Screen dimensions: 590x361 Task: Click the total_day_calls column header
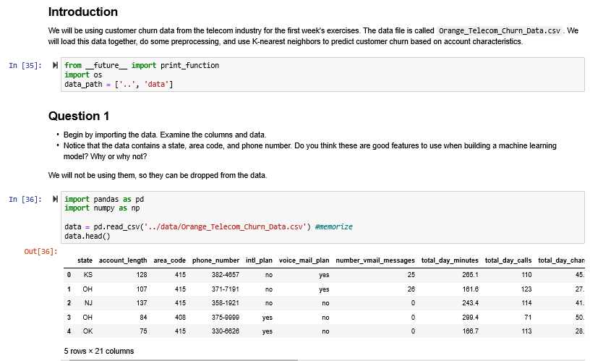(x=508, y=260)
